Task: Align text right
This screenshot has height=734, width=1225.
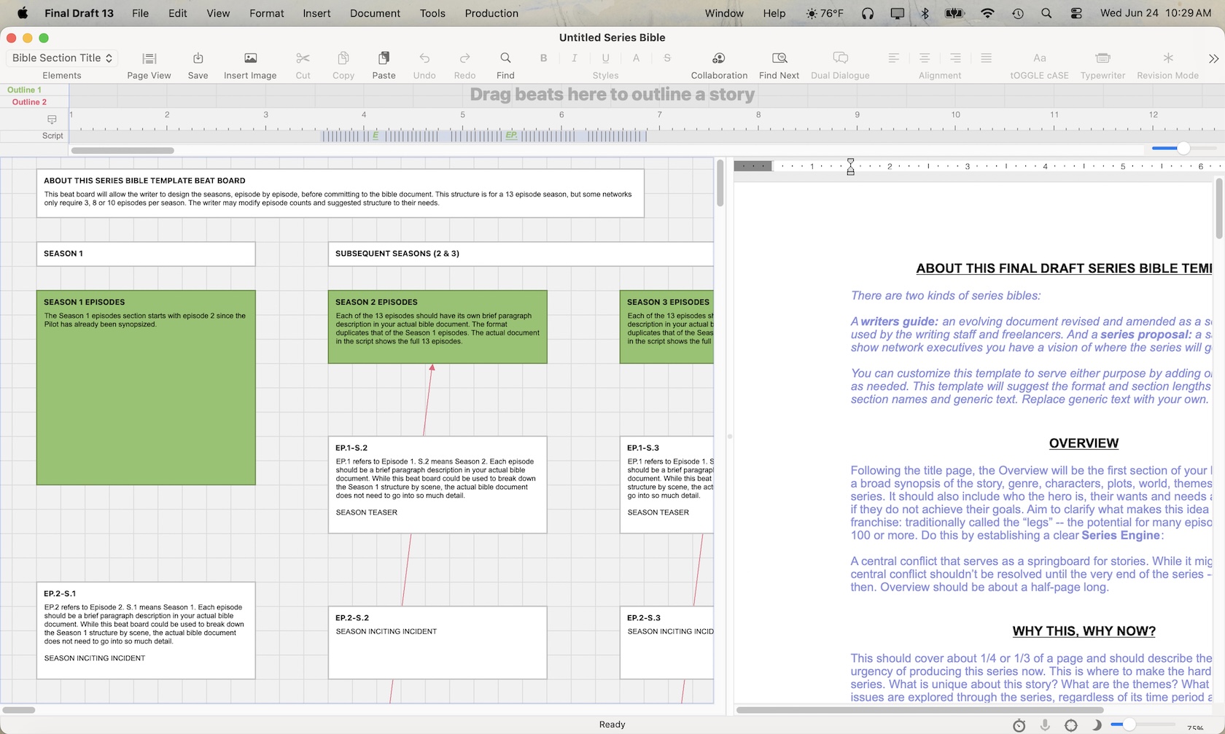Action: click(x=955, y=58)
